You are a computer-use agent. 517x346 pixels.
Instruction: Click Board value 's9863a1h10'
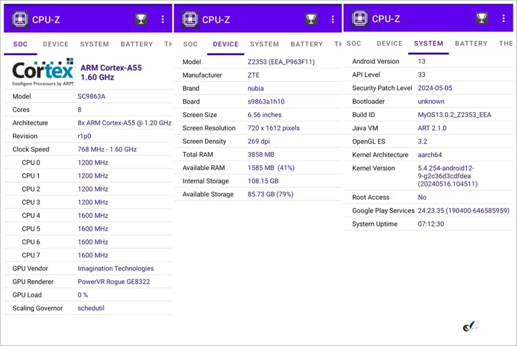pyautogui.click(x=266, y=102)
